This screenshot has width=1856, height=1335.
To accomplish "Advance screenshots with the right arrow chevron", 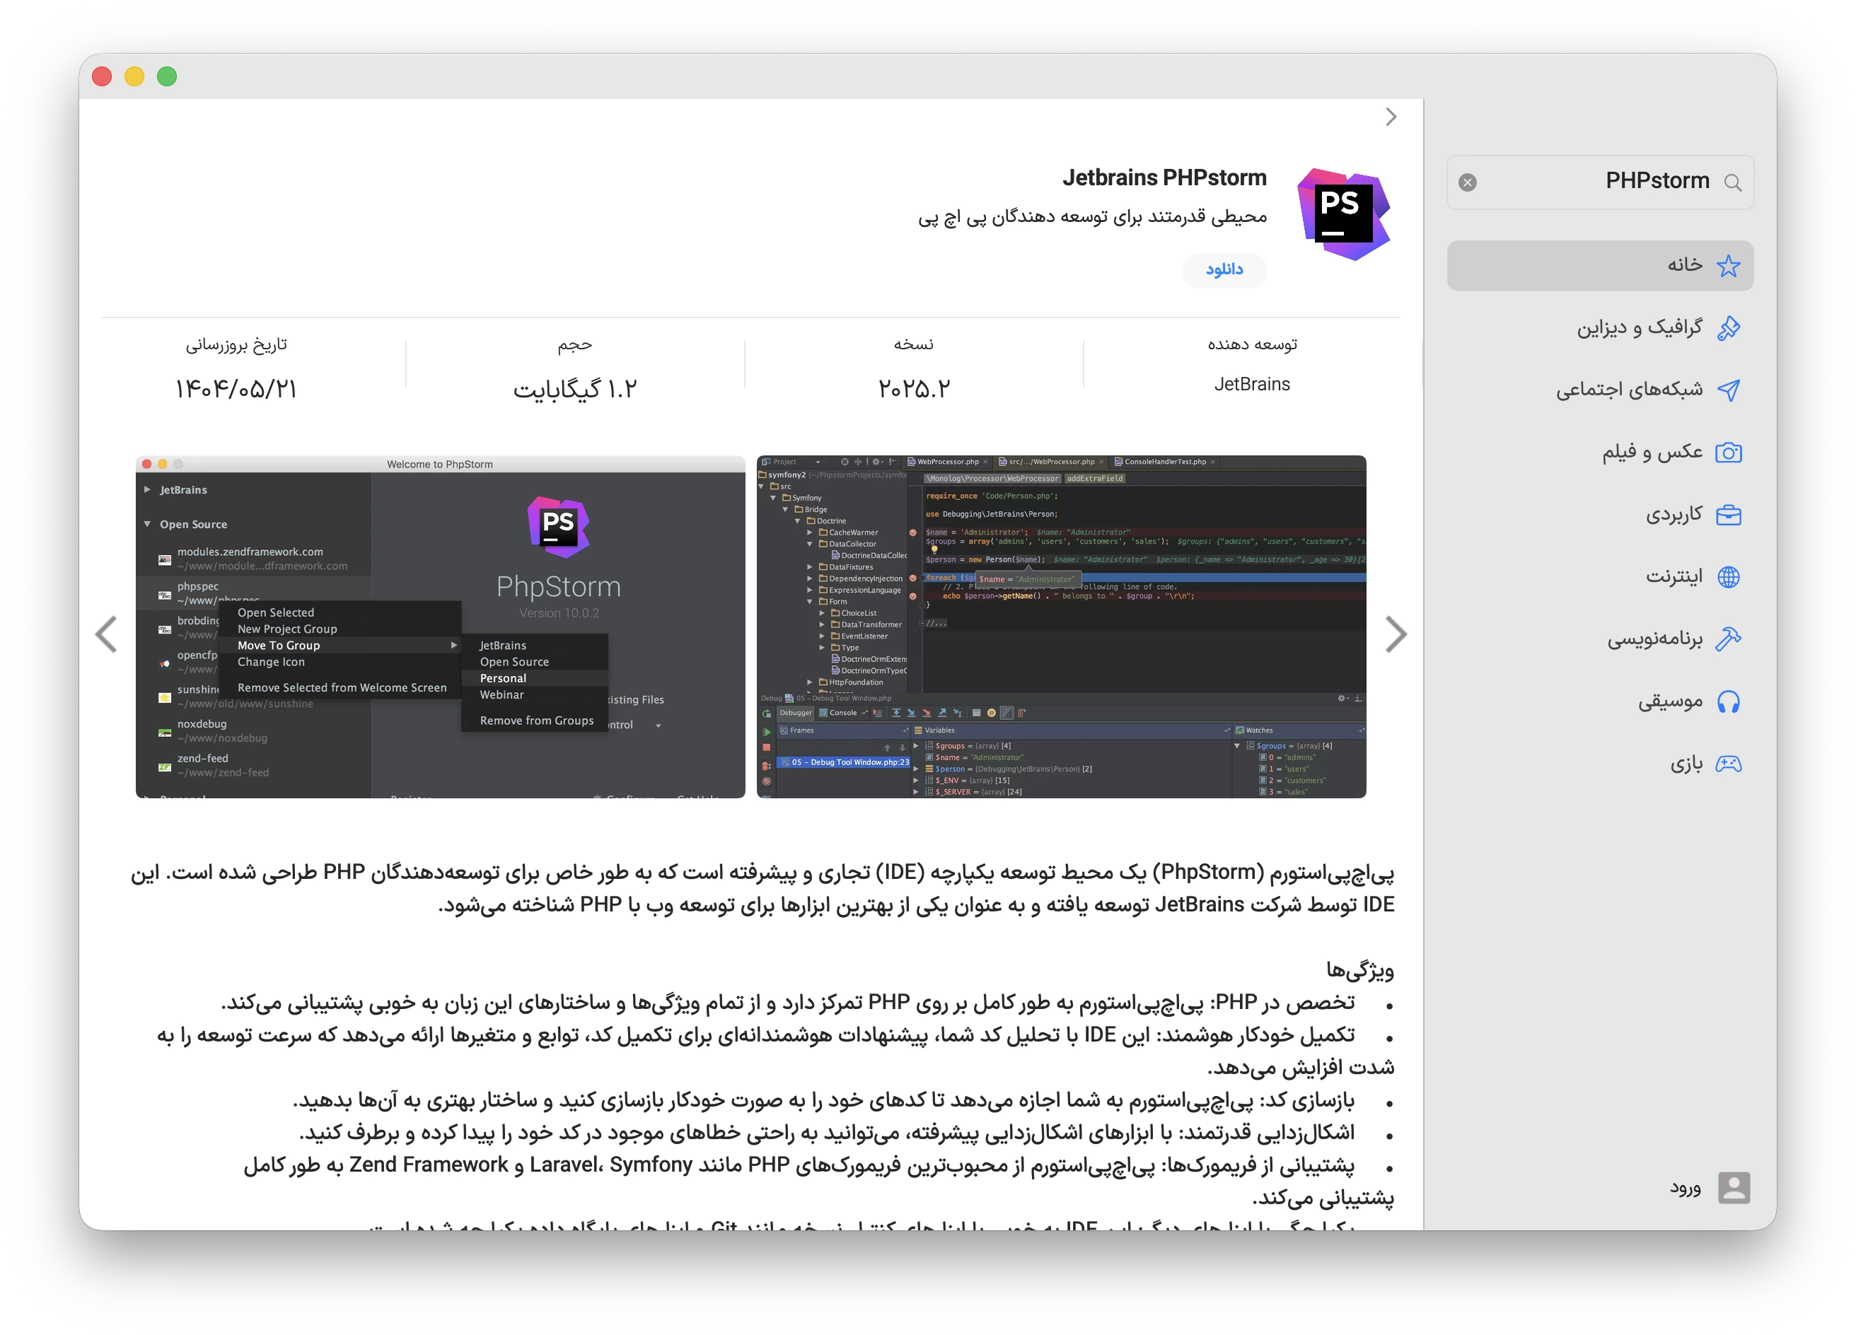I will (x=1396, y=634).
